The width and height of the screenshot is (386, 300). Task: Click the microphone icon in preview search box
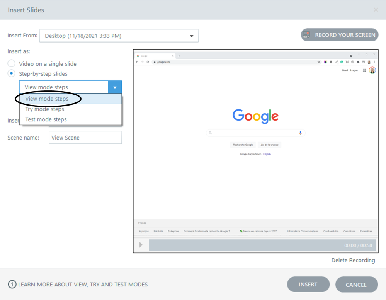pyautogui.click(x=300, y=133)
